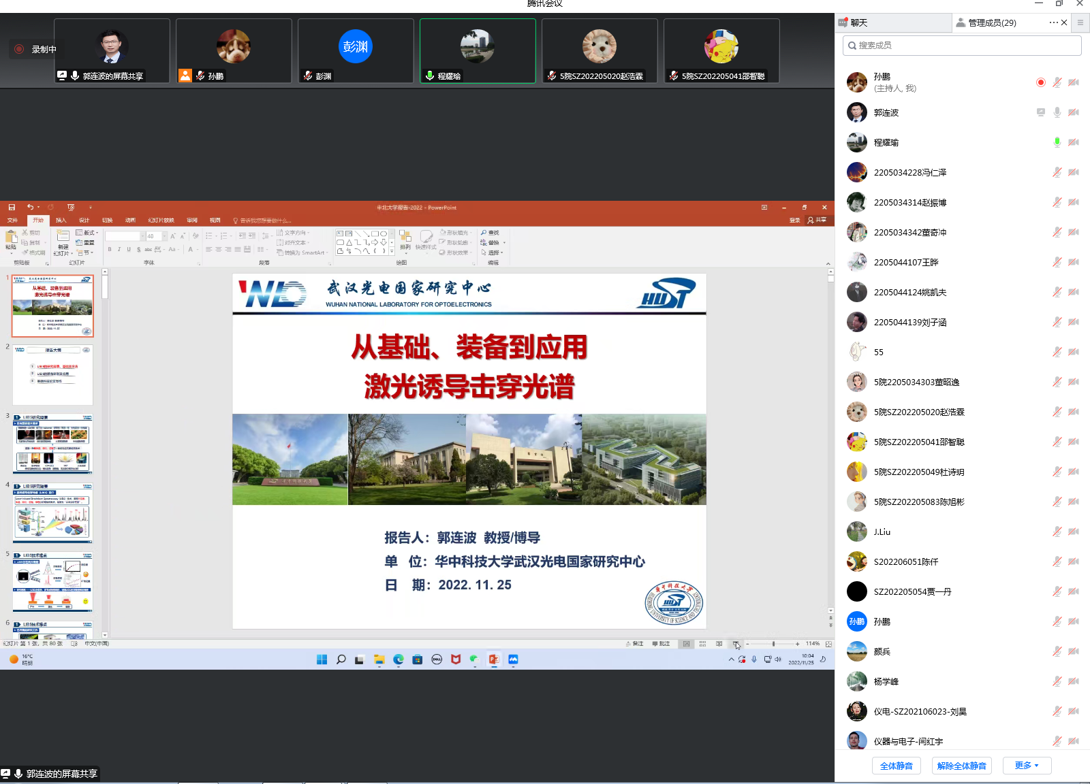1090x784 pixels.
Task: Click the PowerPoint icon in the Windows taskbar
Action: pyautogui.click(x=494, y=659)
